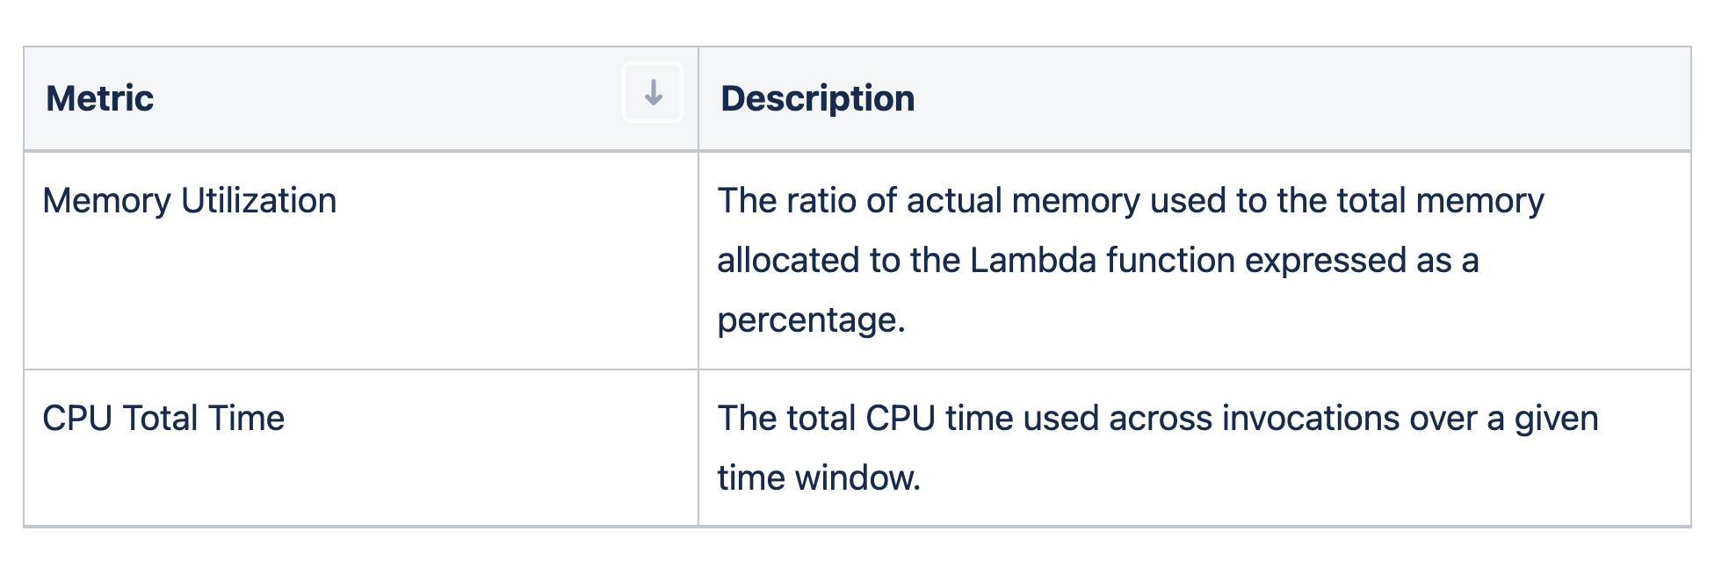Click the divider between Metric and Description headers

698,98
